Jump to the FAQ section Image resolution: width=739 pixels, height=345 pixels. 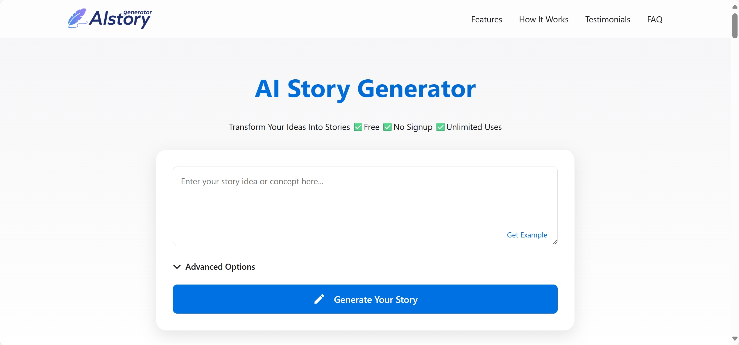point(654,19)
